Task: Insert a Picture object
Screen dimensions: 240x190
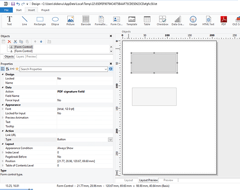Action: [70, 21]
